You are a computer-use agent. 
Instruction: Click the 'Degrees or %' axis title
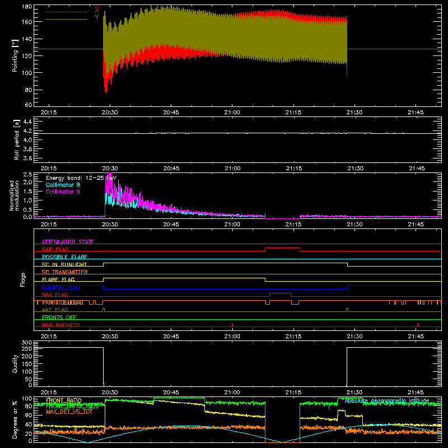(15, 419)
